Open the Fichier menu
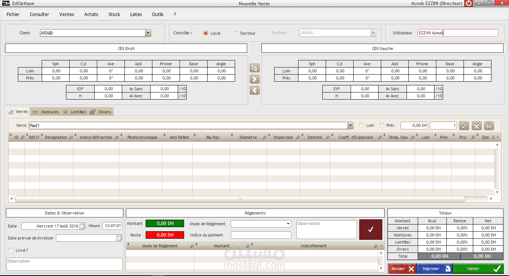This screenshot has width=509, height=276. [x=13, y=15]
